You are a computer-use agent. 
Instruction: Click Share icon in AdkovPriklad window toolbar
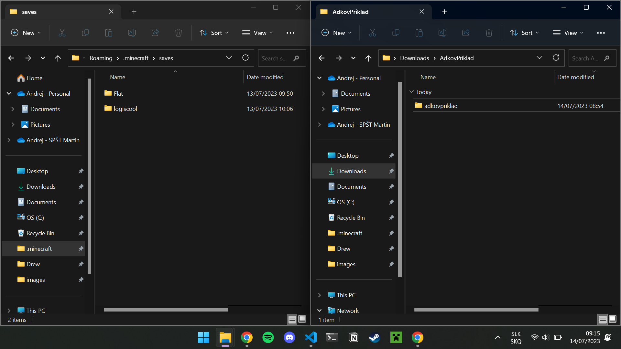(x=466, y=33)
